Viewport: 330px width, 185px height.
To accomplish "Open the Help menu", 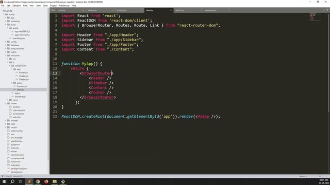I will click(x=74, y=6).
